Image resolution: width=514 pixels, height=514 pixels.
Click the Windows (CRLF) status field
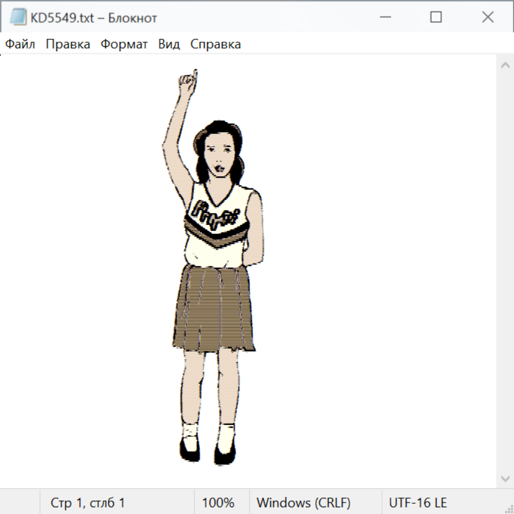[303, 503]
